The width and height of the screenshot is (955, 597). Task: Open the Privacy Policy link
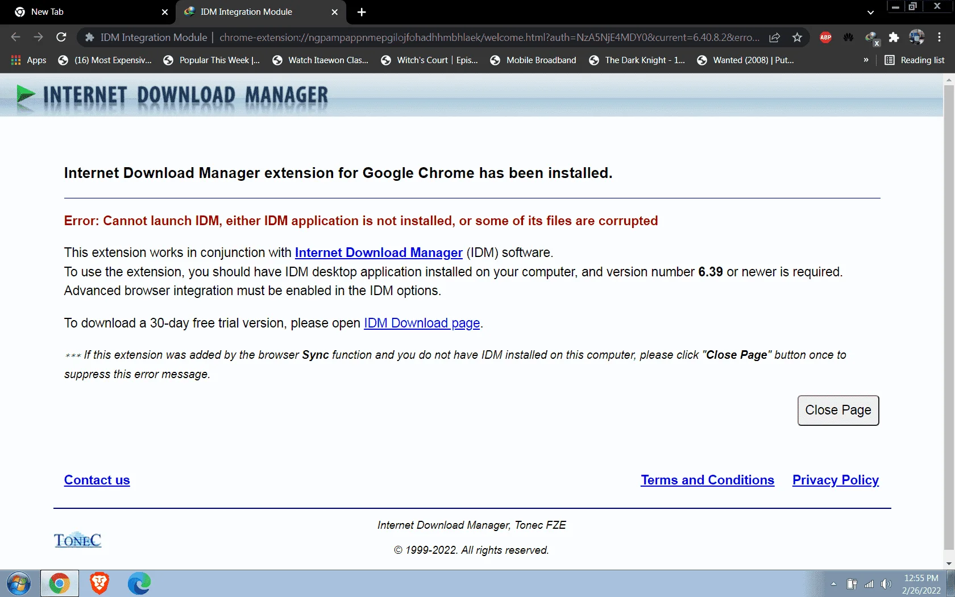pyautogui.click(x=836, y=480)
